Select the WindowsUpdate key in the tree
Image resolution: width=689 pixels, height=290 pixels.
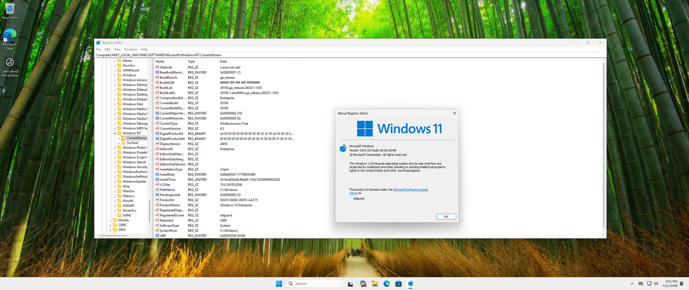[x=134, y=182]
